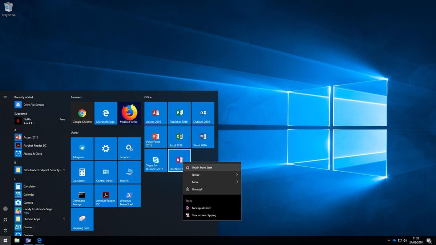Screen dimensions: 436x245
Task: Open Skype for Business 2016 tile
Action: point(156,160)
